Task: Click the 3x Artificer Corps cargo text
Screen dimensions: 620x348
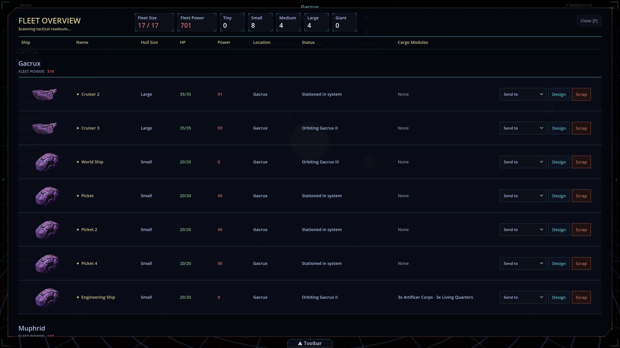Action: [x=415, y=297]
